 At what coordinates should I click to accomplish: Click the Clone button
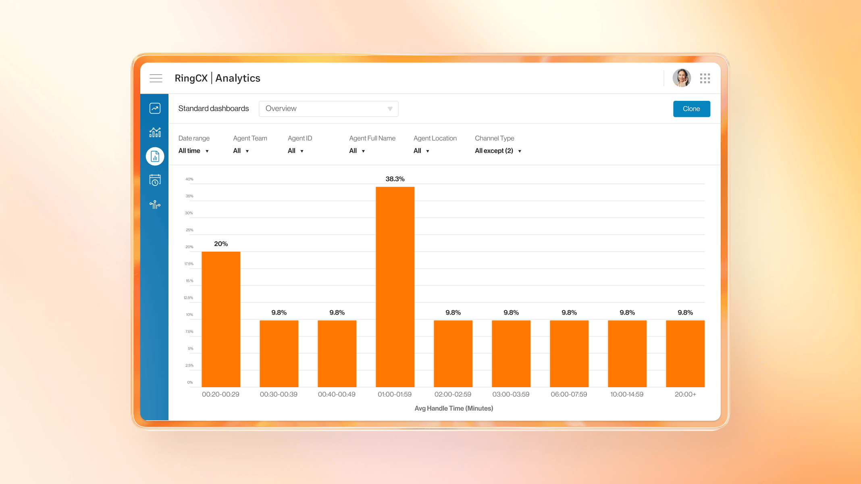691,109
